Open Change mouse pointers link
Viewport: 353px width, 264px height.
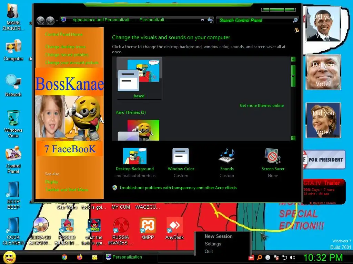point(67,55)
